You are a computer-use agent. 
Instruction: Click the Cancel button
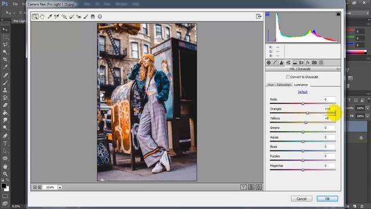point(301,199)
